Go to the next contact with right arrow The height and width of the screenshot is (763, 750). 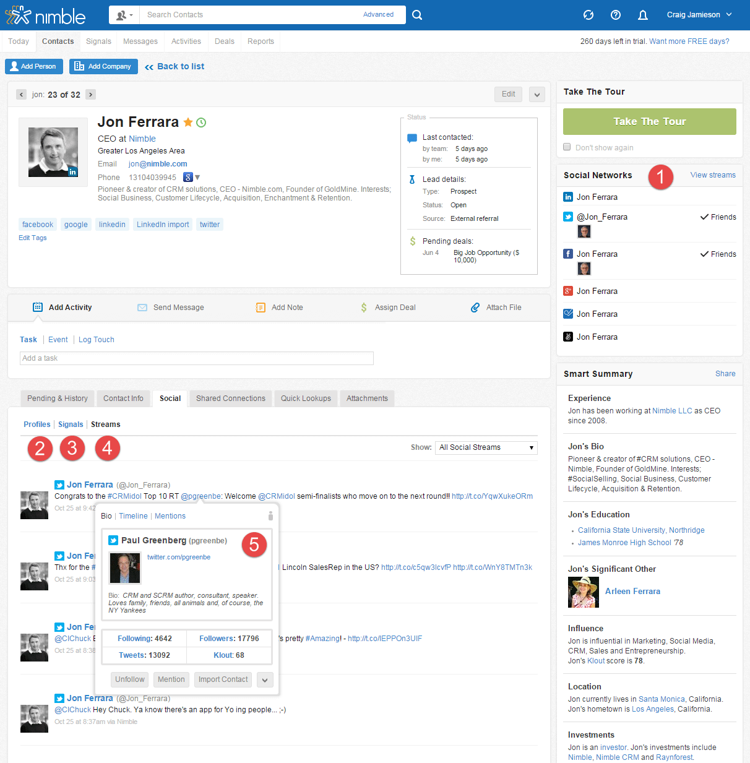[90, 95]
